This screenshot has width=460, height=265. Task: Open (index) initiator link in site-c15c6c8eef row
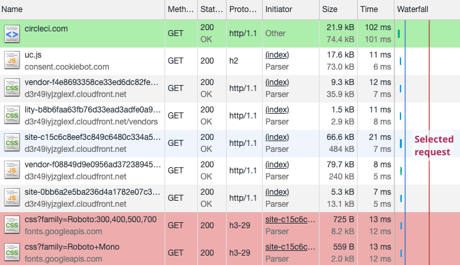[x=277, y=137]
